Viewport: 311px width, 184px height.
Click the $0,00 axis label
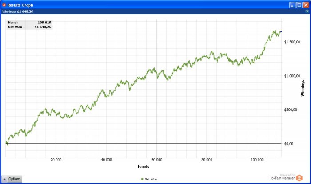click(x=289, y=144)
